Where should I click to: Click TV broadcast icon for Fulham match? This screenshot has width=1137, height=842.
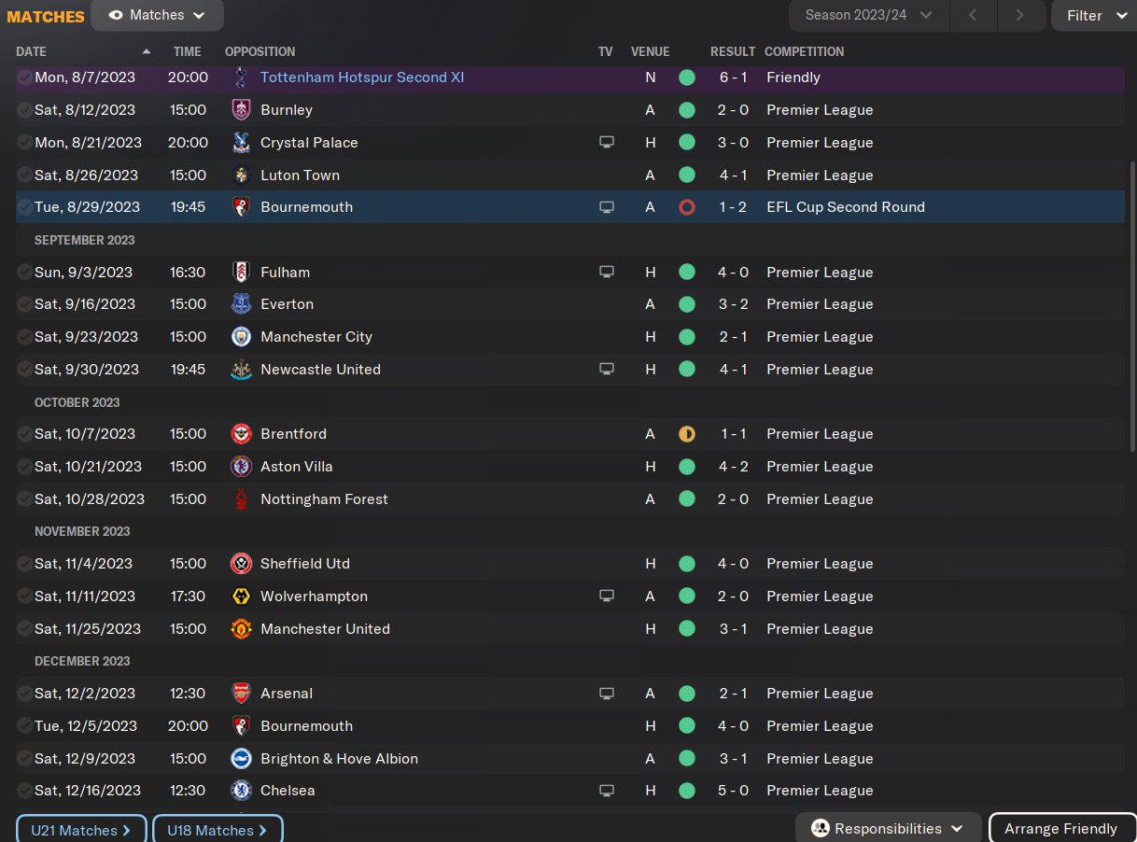(607, 273)
